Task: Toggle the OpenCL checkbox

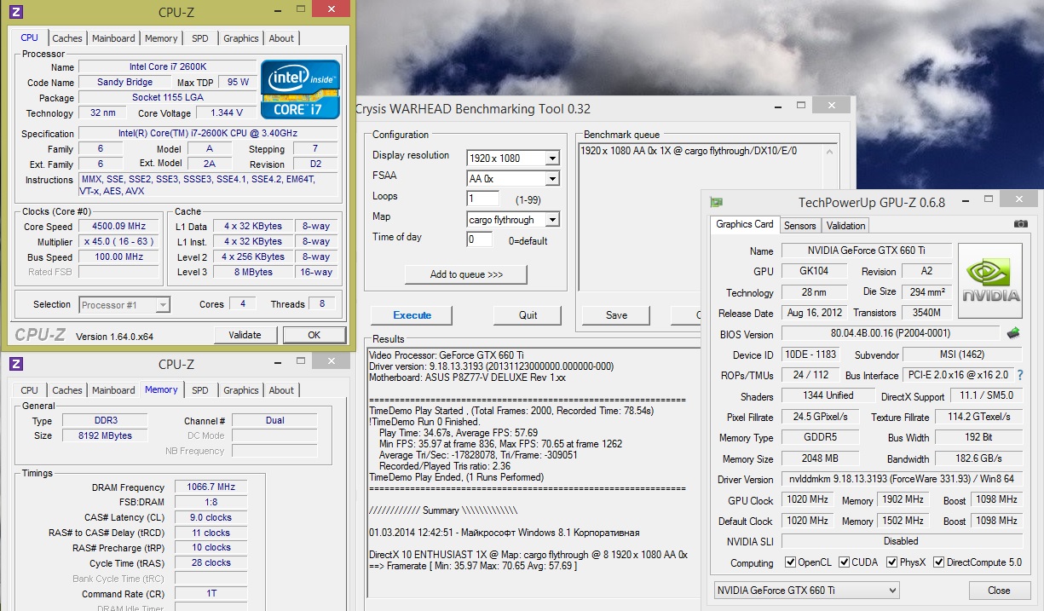Action: tap(789, 562)
